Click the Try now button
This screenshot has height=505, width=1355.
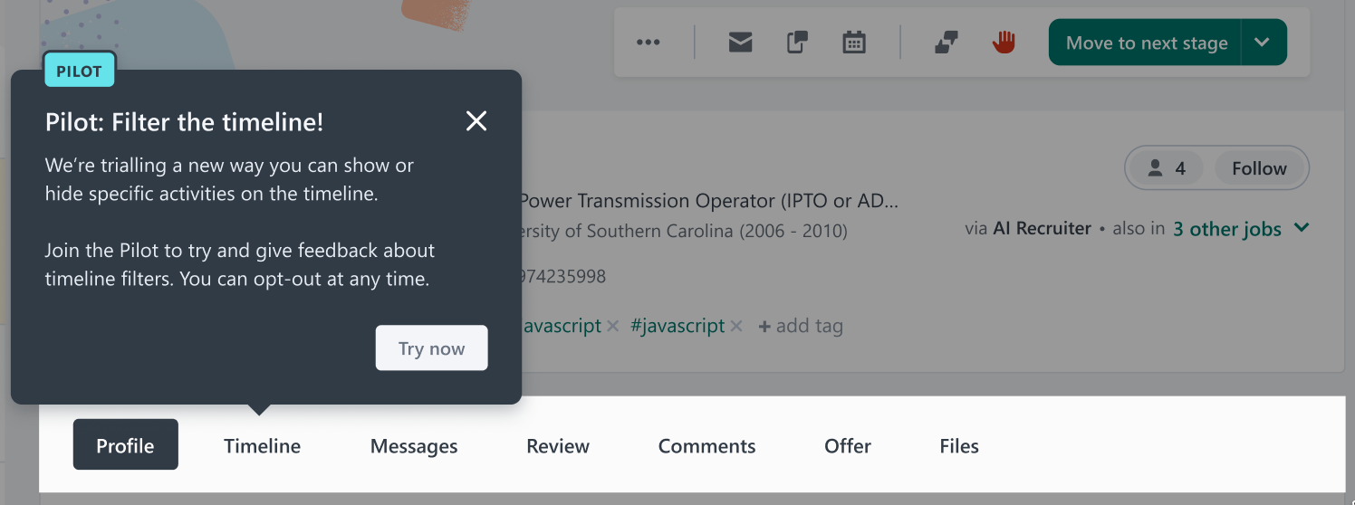(432, 348)
